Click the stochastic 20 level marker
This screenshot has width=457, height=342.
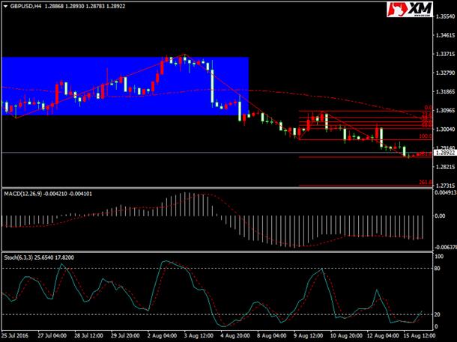438,314
